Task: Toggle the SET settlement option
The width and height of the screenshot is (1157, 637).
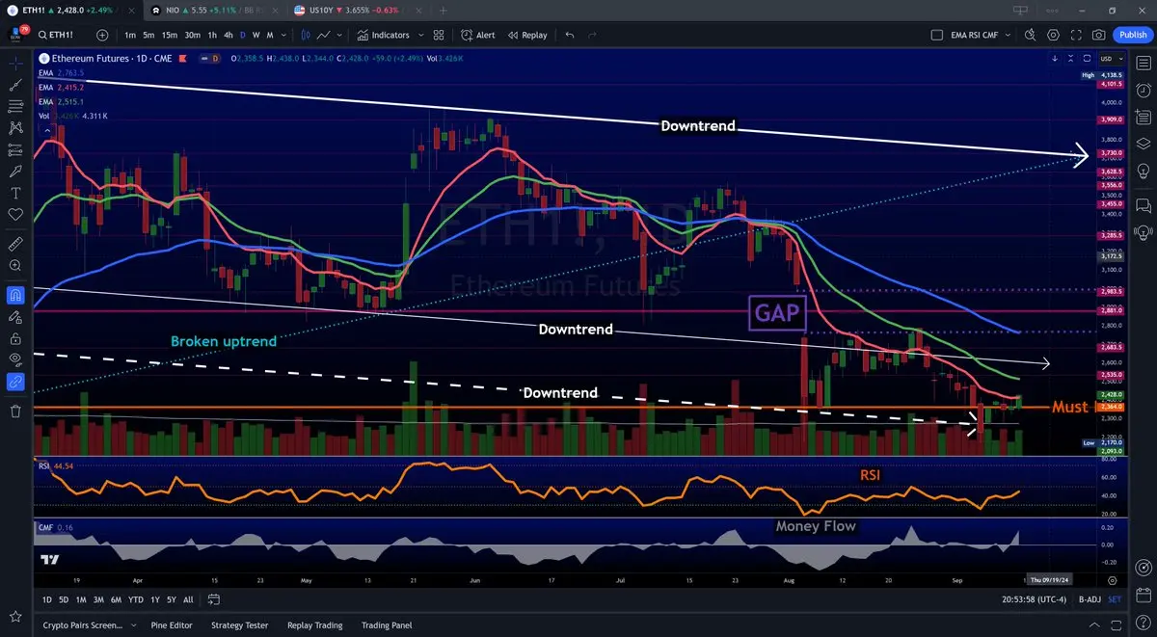Action: [x=1115, y=599]
